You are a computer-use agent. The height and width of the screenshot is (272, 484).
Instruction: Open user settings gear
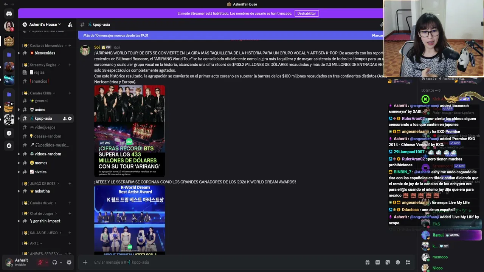pos(69,262)
